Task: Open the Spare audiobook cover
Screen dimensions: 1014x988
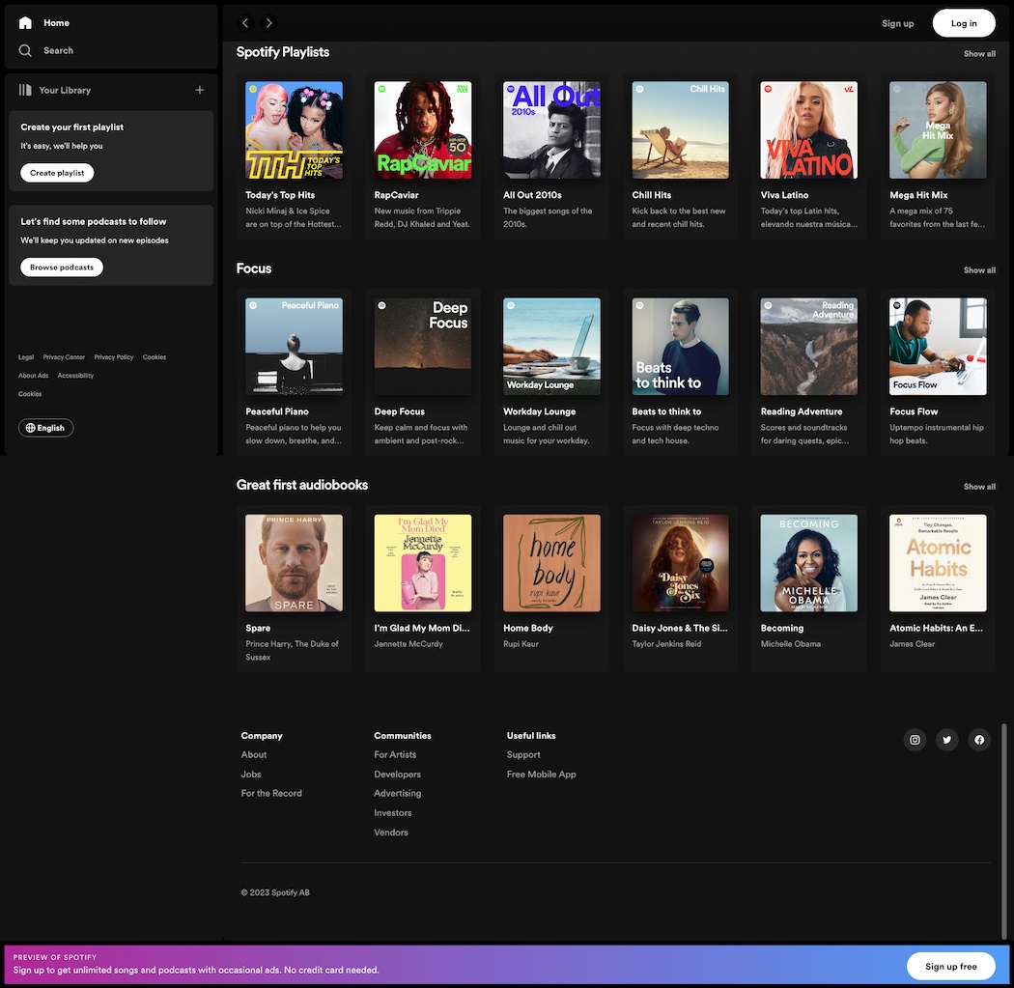Action: [x=295, y=563]
